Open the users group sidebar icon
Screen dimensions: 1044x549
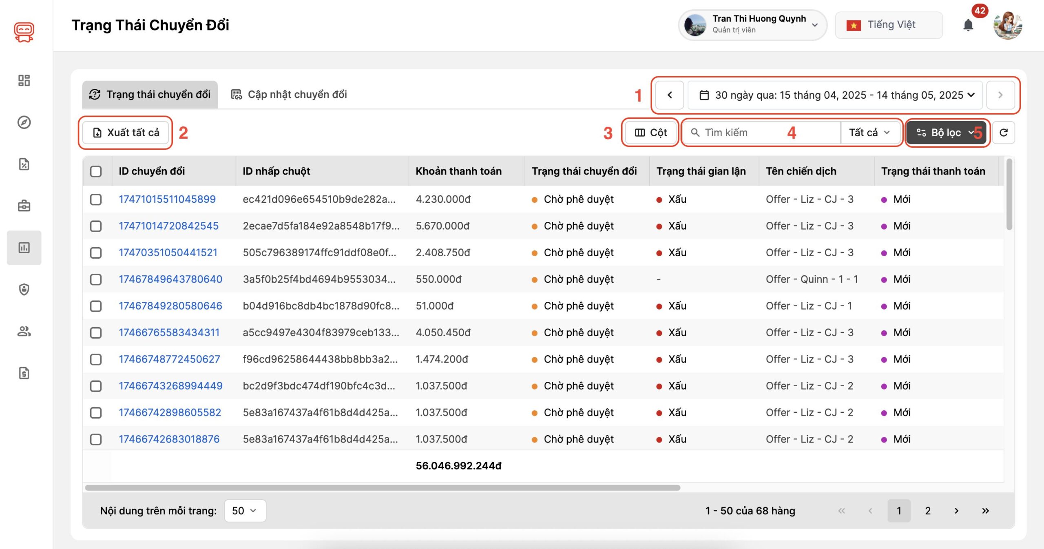pos(24,331)
